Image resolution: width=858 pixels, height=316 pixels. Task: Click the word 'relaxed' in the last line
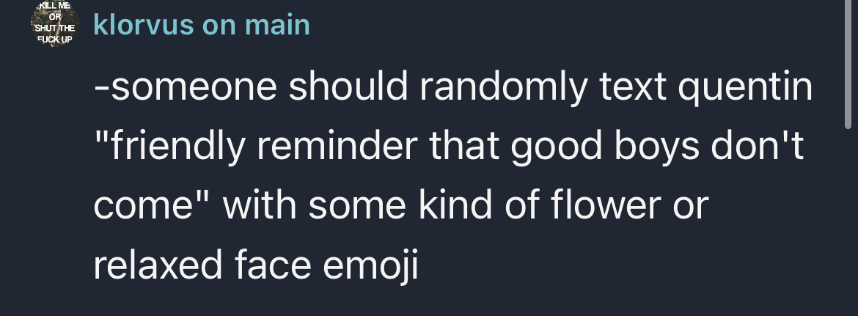[158, 265]
